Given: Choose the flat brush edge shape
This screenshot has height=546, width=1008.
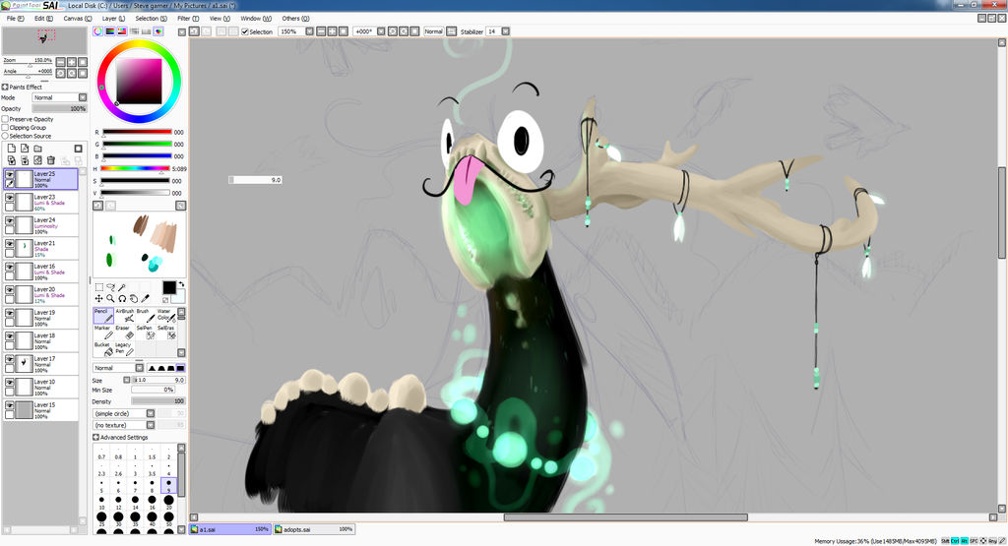Looking at the screenshot, I should tap(181, 368).
